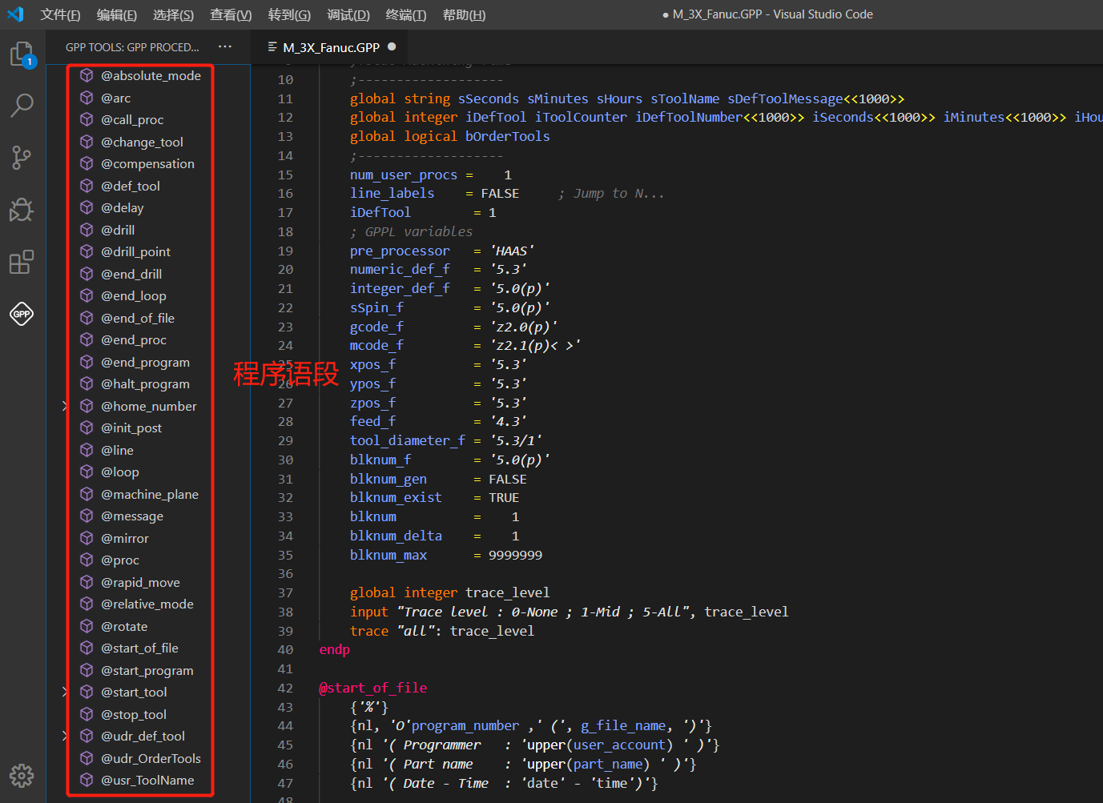Click the cube icon beside @change_tool

[87, 142]
